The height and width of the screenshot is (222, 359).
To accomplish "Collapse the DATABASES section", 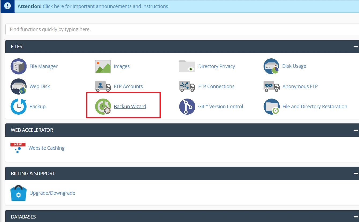I will (356, 217).
